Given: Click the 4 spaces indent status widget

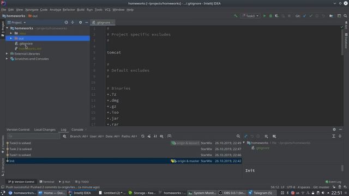Looking at the screenshot, I should tap(304, 187).
